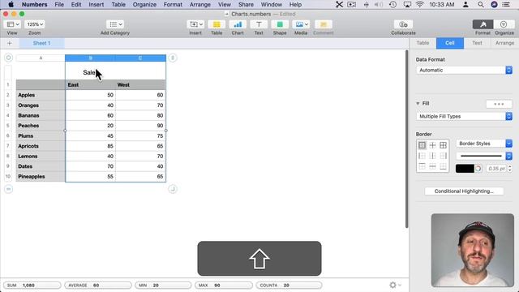Switch to the Text inspector tab

tap(477, 43)
